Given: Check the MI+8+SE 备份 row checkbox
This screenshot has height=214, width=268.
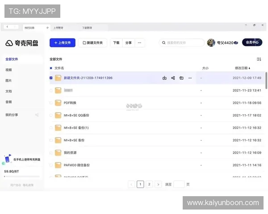Looking at the screenshot, I should pos(51,140).
